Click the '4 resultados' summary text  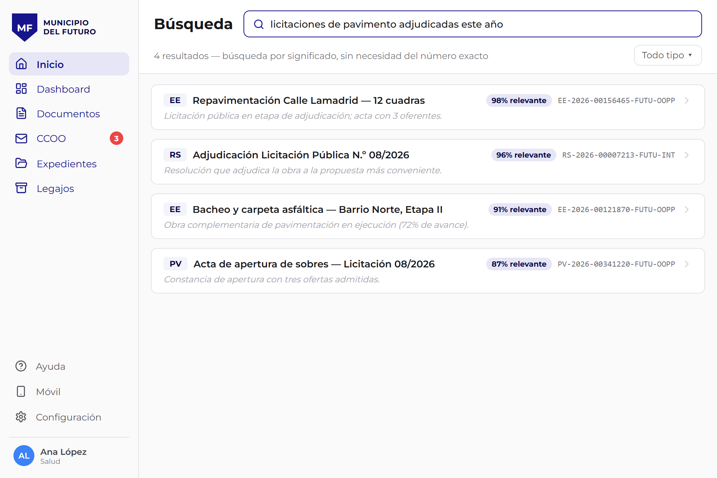coord(321,56)
